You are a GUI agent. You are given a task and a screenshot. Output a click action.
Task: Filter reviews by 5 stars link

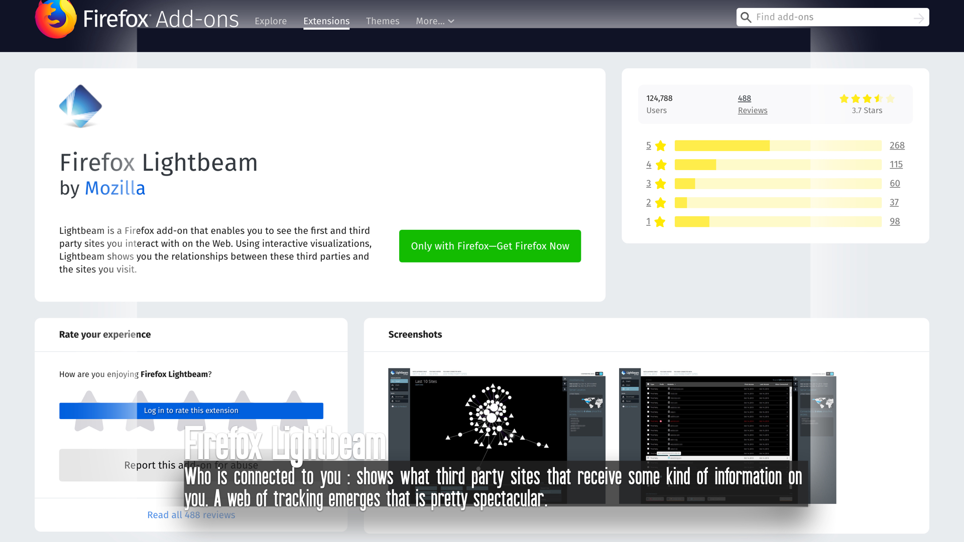coord(649,146)
